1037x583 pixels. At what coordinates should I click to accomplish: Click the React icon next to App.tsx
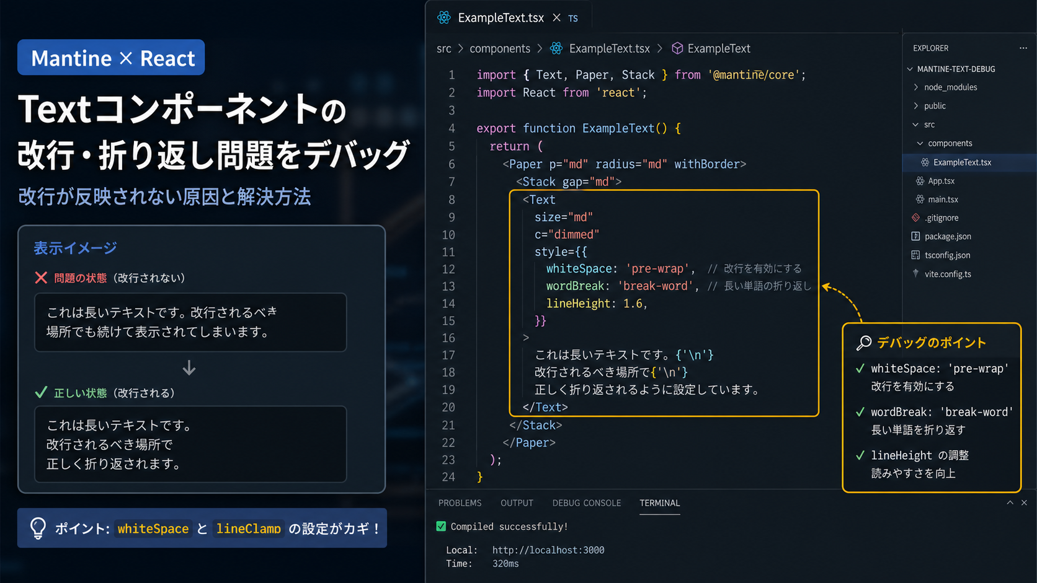click(920, 181)
